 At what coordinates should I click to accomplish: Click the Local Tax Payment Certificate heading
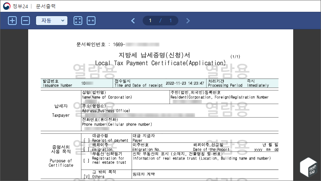160,63
